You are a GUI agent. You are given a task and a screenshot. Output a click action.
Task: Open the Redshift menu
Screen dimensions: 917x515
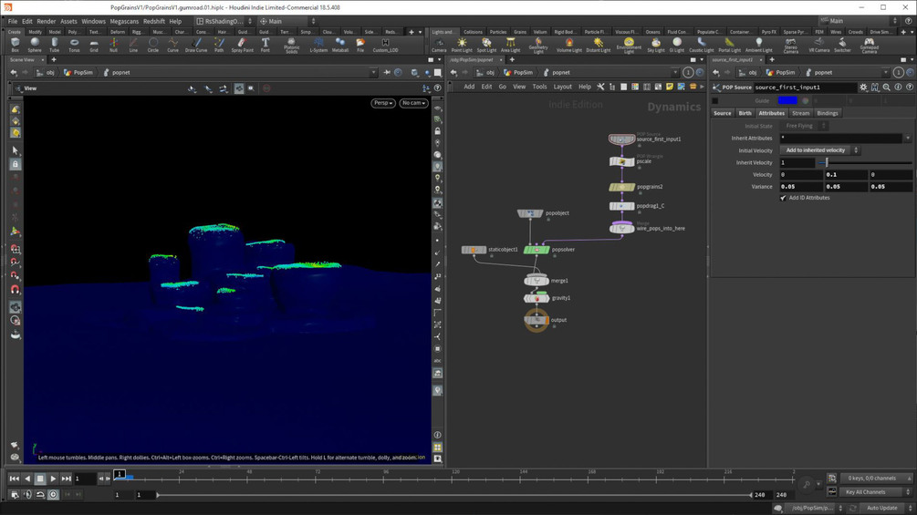tap(154, 21)
